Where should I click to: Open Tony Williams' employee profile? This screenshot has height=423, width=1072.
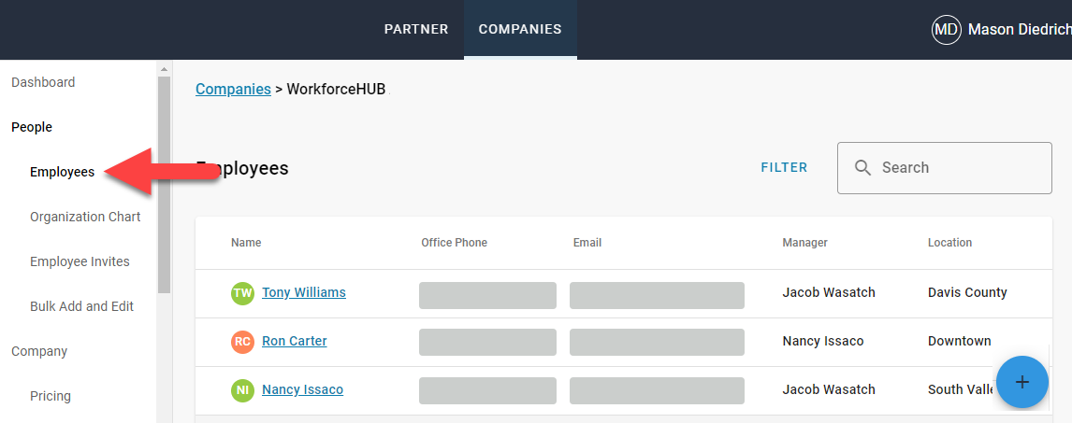click(x=304, y=293)
